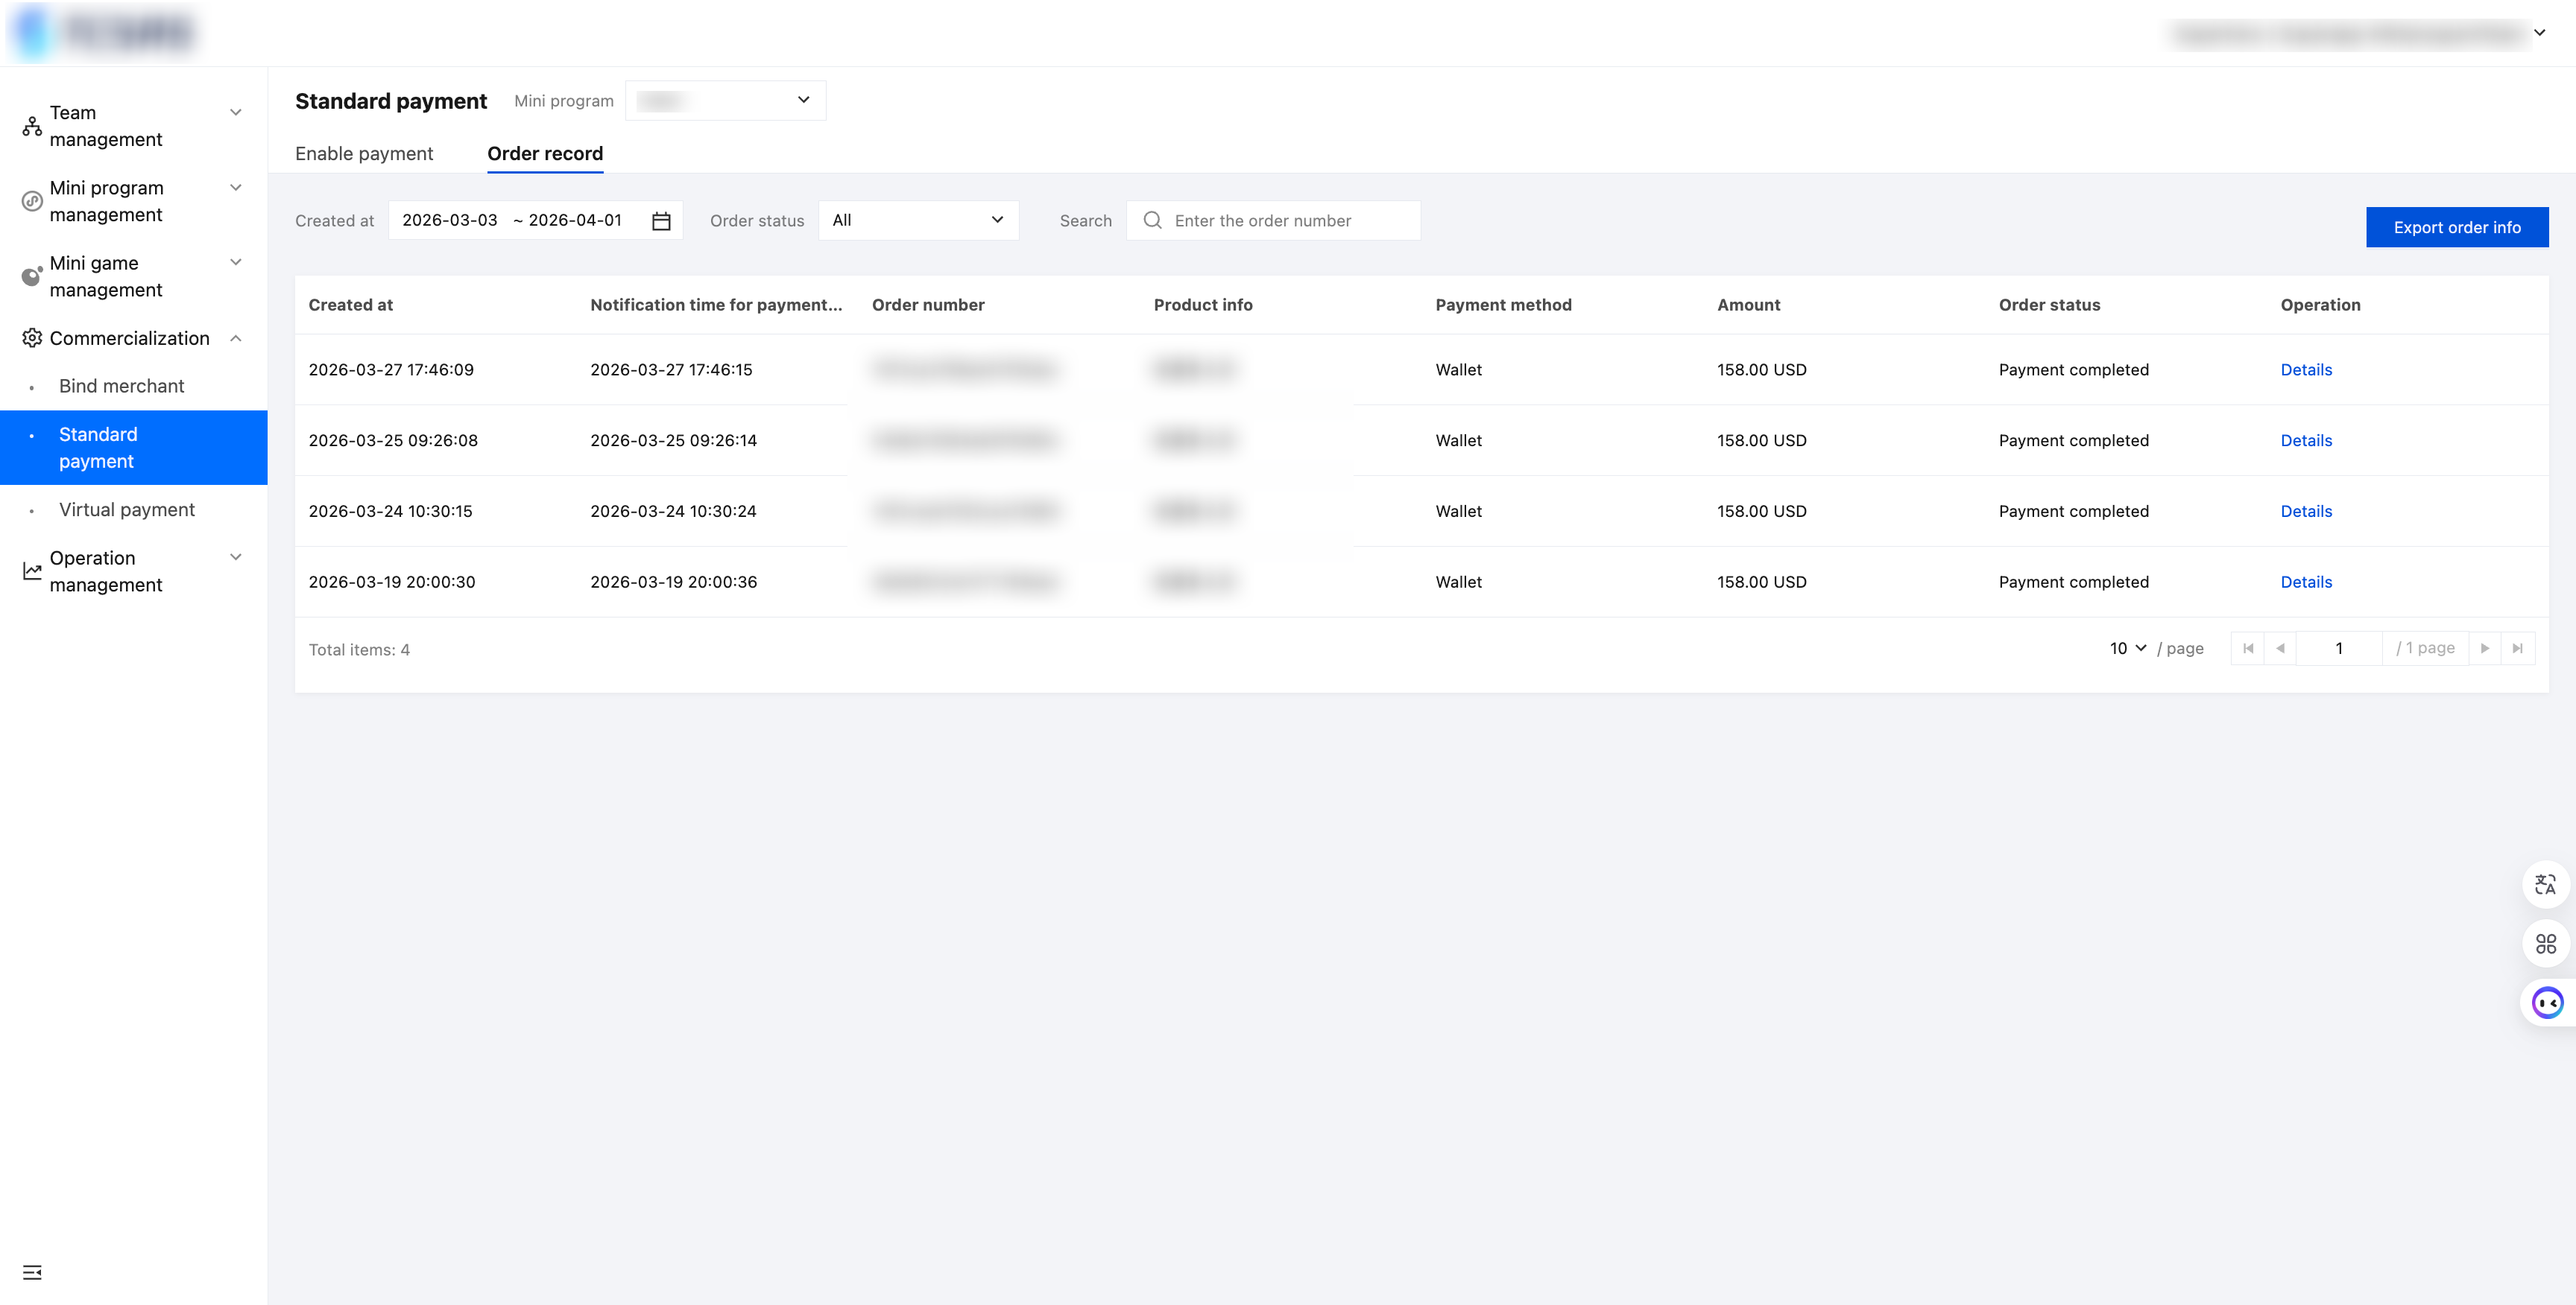2576x1305 pixels.
Task: Open the Mini program selector dropdown
Action: point(725,101)
